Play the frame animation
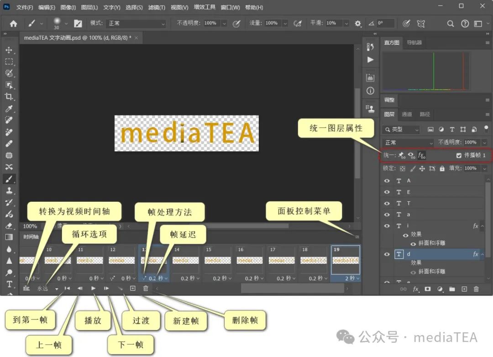The image size is (493, 357). pos(93,288)
